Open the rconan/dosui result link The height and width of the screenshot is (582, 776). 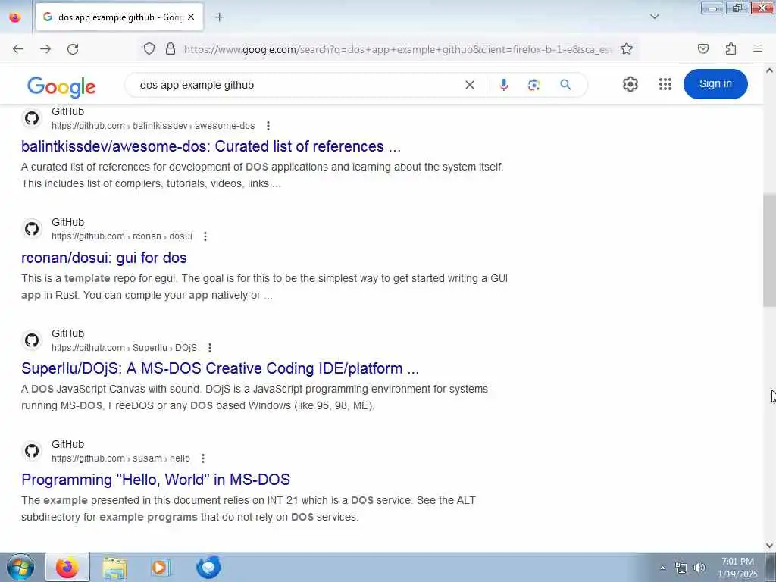(x=104, y=258)
